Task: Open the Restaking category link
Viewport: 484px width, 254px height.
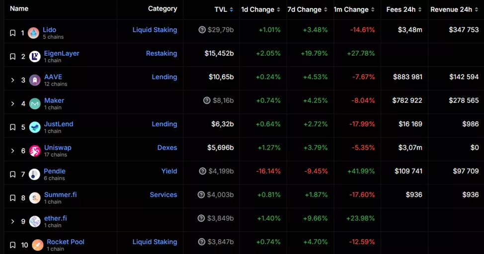Action: [x=161, y=53]
